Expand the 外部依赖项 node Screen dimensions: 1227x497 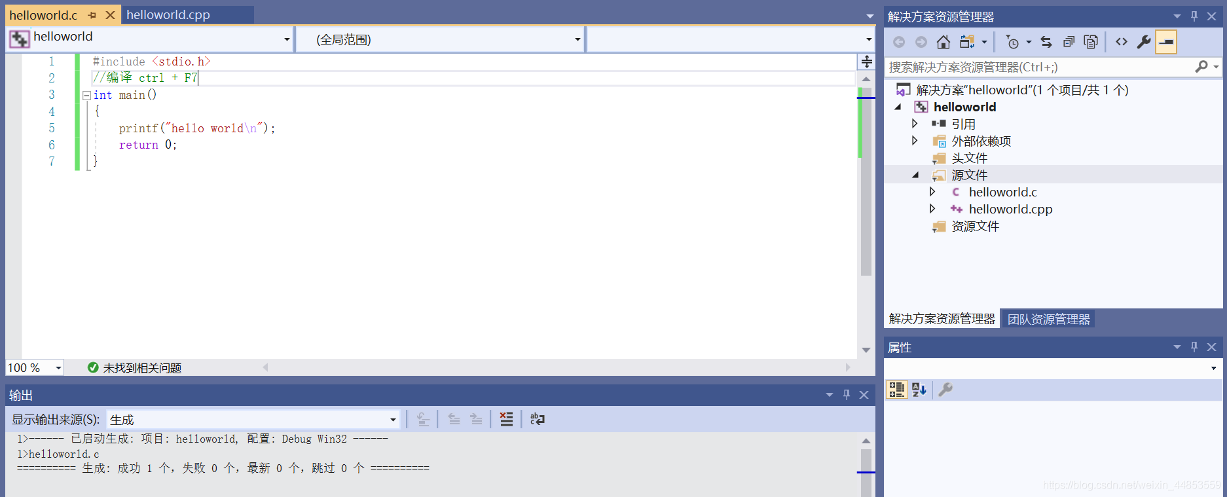(915, 140)
